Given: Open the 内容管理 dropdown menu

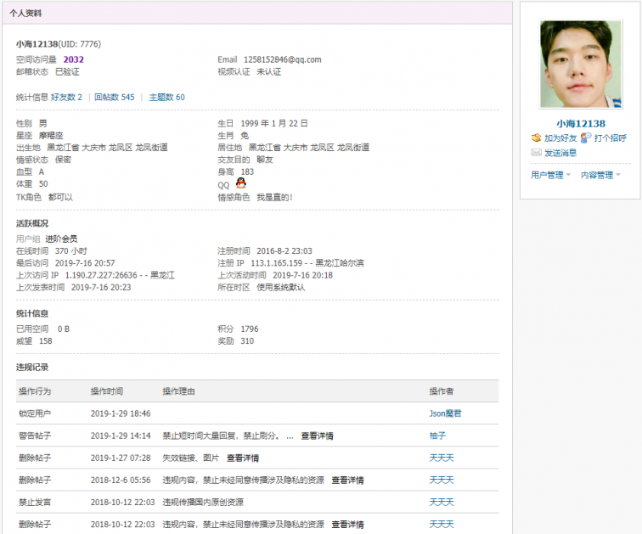Looking at the screenshot, I should pyautogui.click(x=600, y=176).
